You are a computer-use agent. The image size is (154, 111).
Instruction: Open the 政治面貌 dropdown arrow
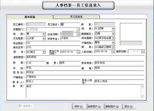click(113, 38)
